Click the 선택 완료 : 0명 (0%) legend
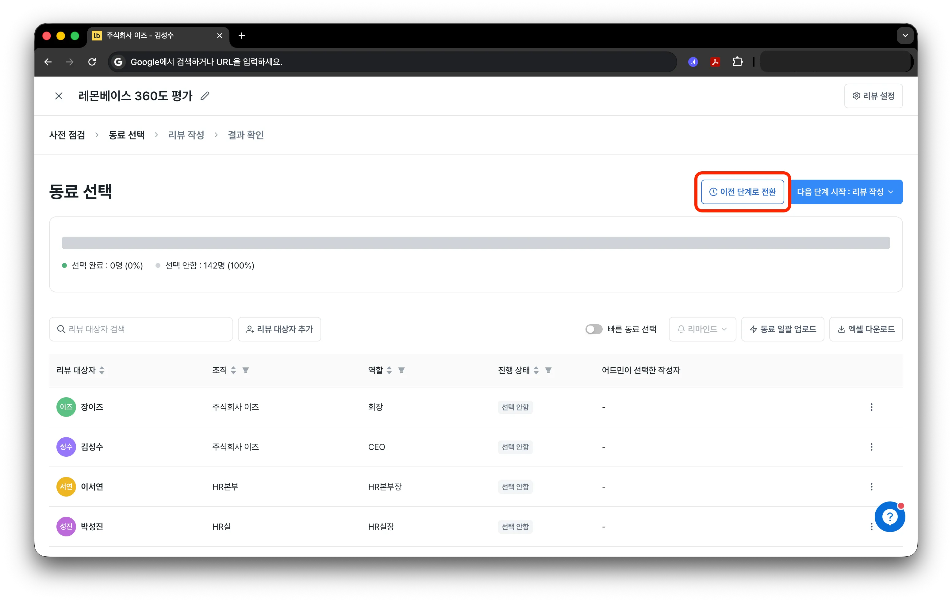Viewport: 952px width, 602px height. point(102,266)
